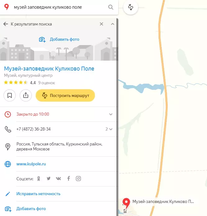Viewport: 207px width, 216px height.
Task: Collapse the panel with the up chevron
Action: point(113,24)
